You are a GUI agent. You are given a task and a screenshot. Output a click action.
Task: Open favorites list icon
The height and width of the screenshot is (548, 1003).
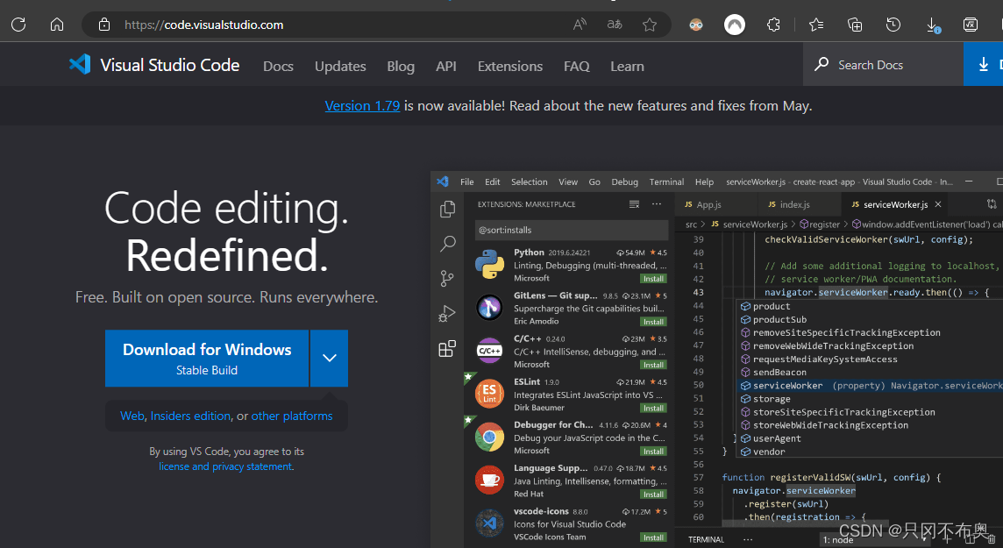point(816,25)
